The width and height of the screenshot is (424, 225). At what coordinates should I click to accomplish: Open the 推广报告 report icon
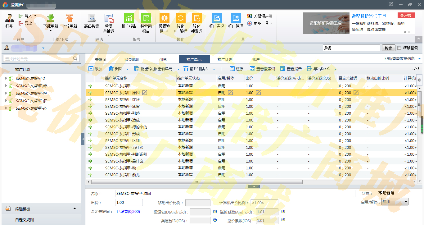click(x=129, y=18)
